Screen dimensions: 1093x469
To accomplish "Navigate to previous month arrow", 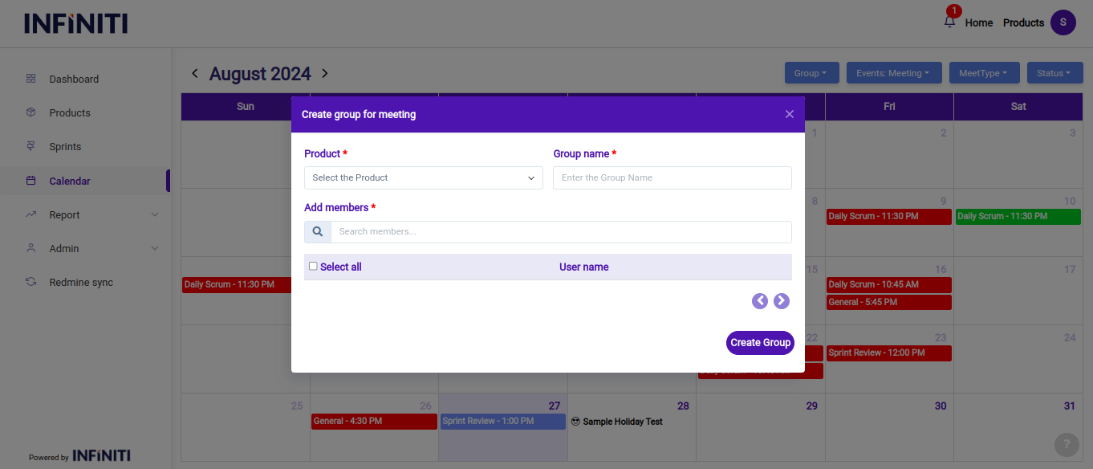I will (194, 74).
